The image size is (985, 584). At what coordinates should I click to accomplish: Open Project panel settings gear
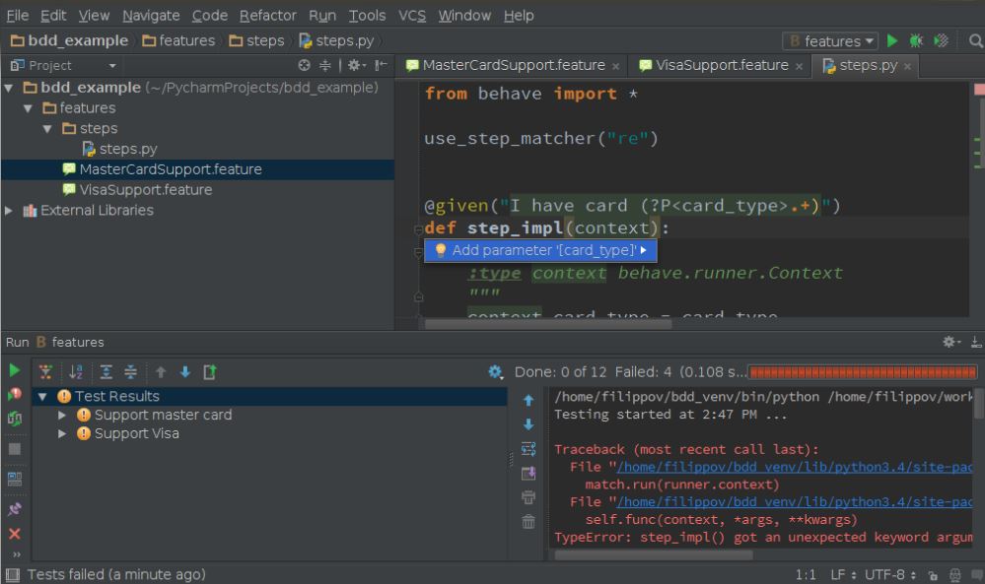coord(356,65)
